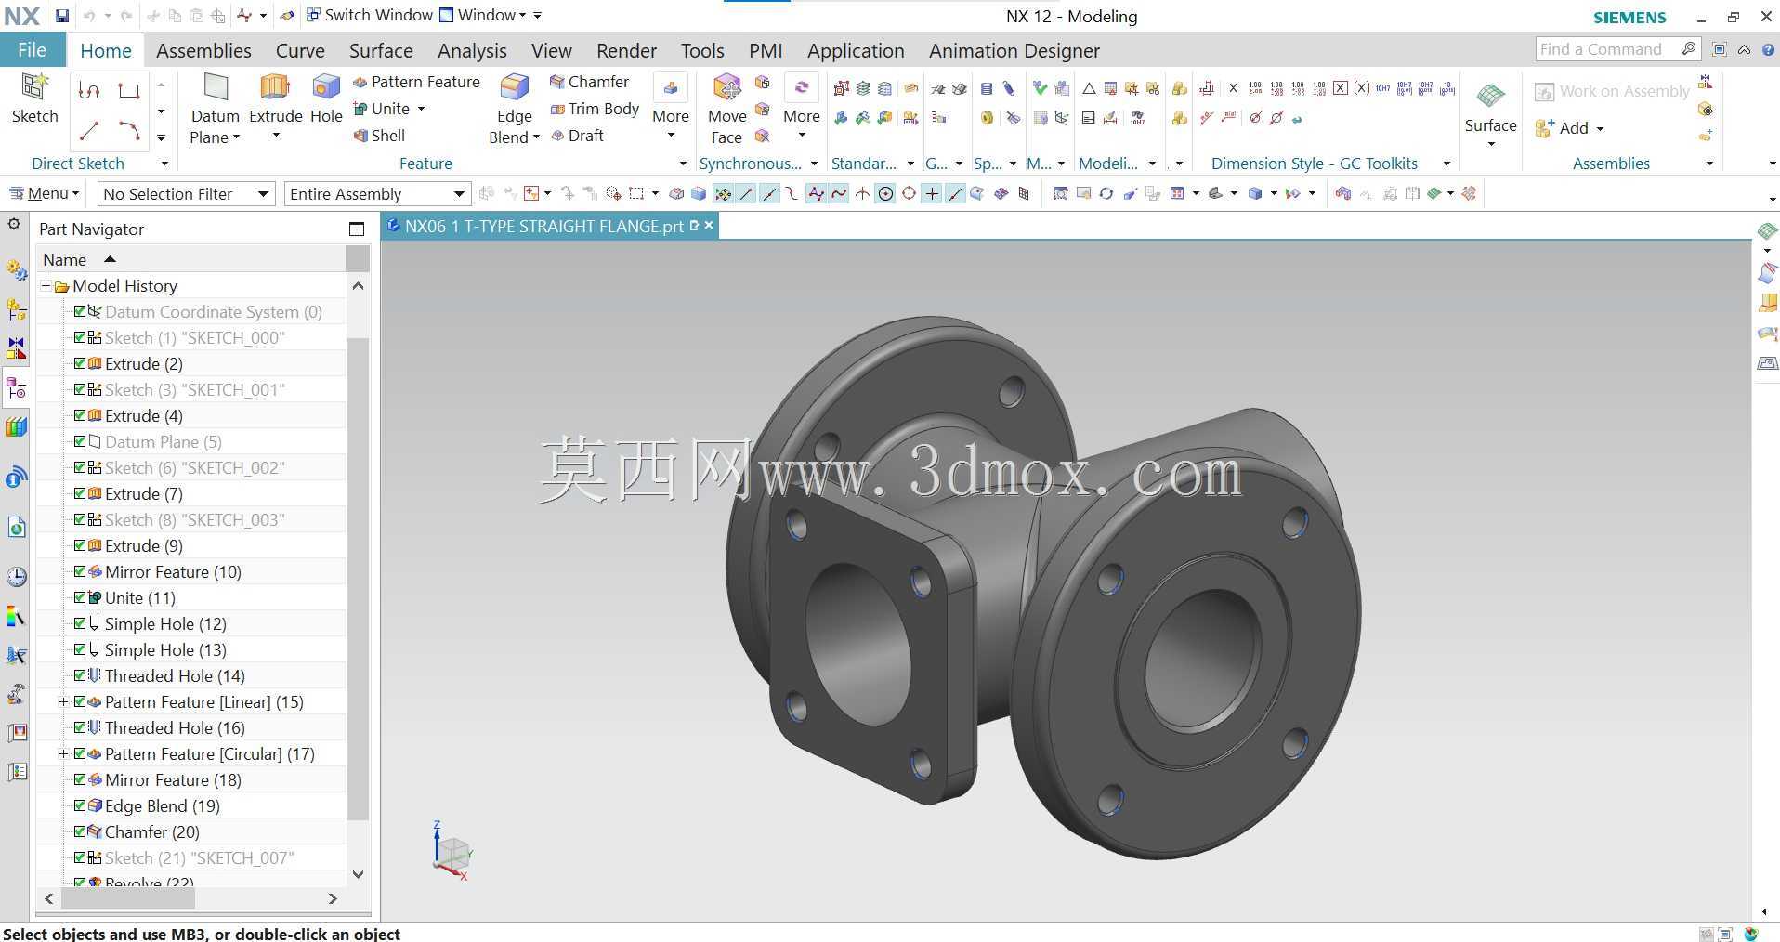Choose the Trim Body command

[x=595, y=109]
